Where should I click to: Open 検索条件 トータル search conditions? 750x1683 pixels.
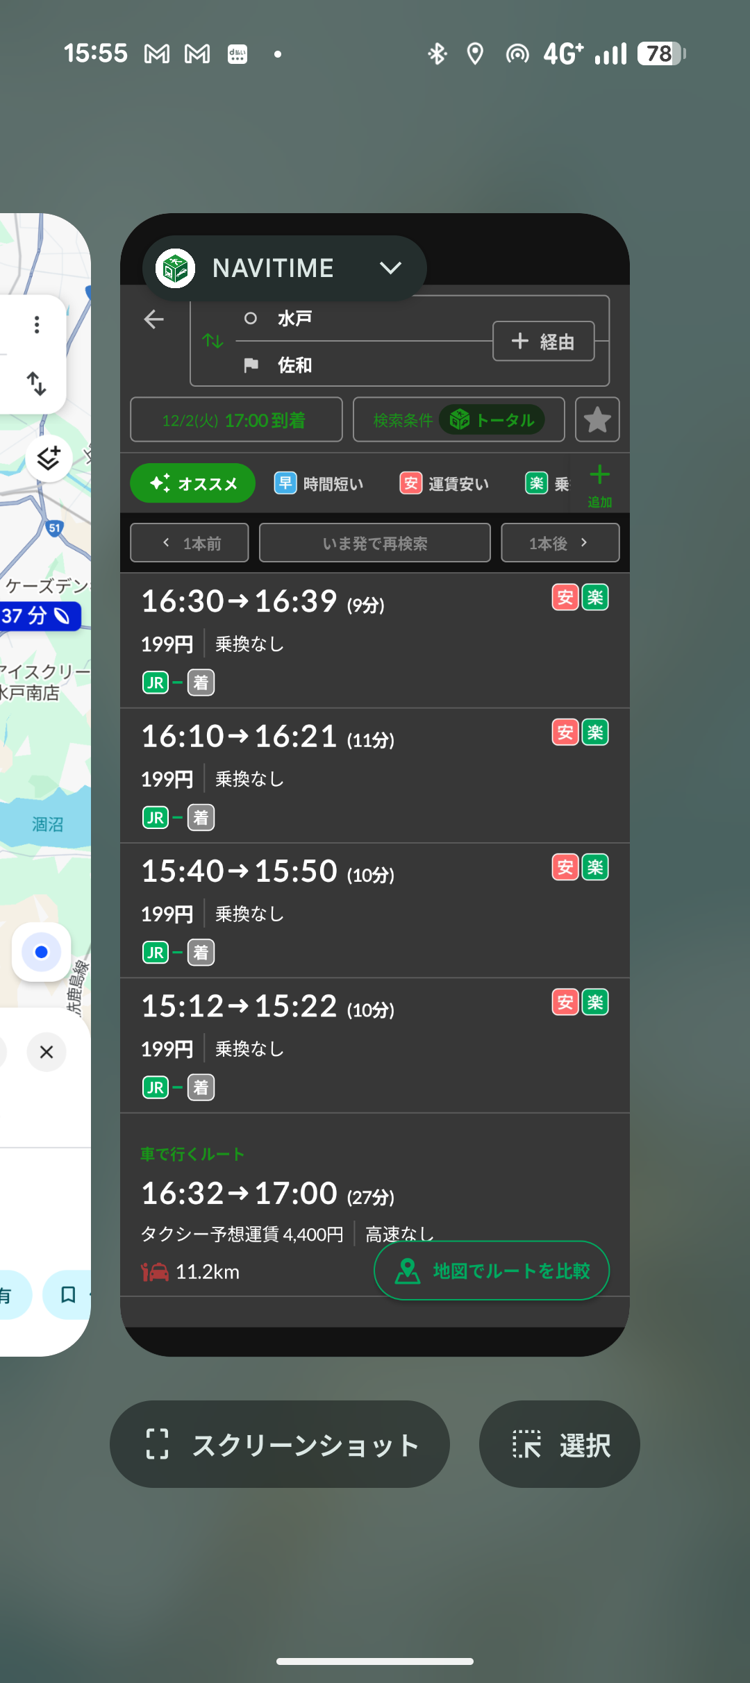pos(458,419)
